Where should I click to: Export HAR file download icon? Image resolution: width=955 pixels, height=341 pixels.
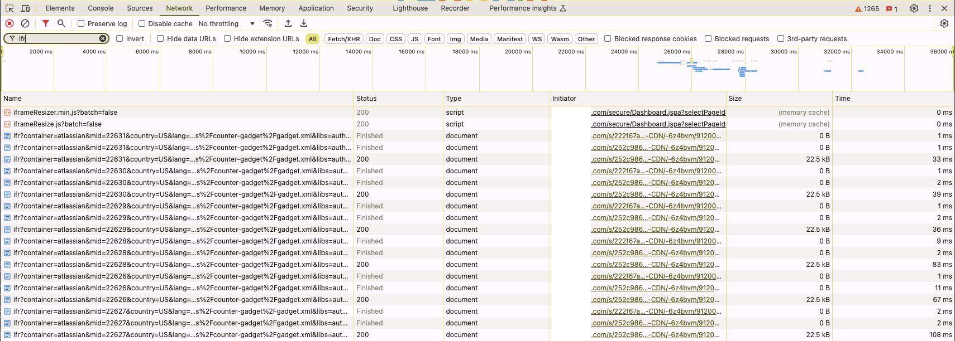[304, 23]
